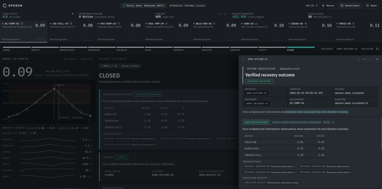
Task: Click the CLOSED badge in the closure section
Action: tap(122, 157)
